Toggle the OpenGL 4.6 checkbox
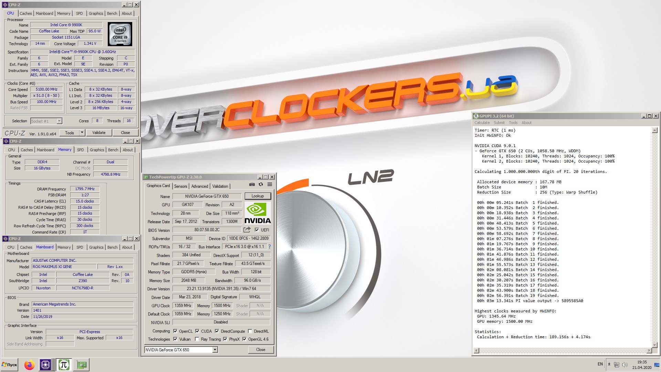This screenshot has width=661, height=372. tap(244, 339)
